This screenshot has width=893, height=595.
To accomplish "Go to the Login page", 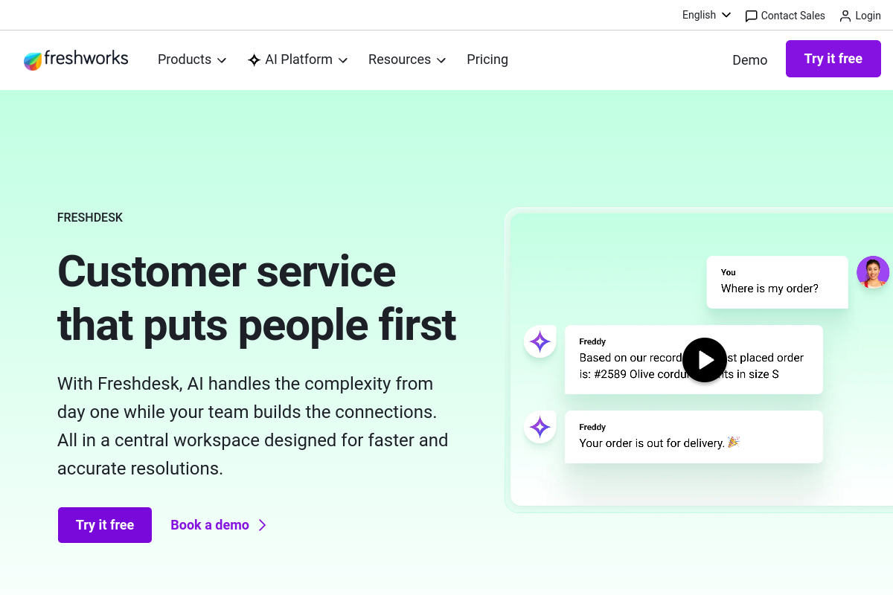I will (860, 16).
